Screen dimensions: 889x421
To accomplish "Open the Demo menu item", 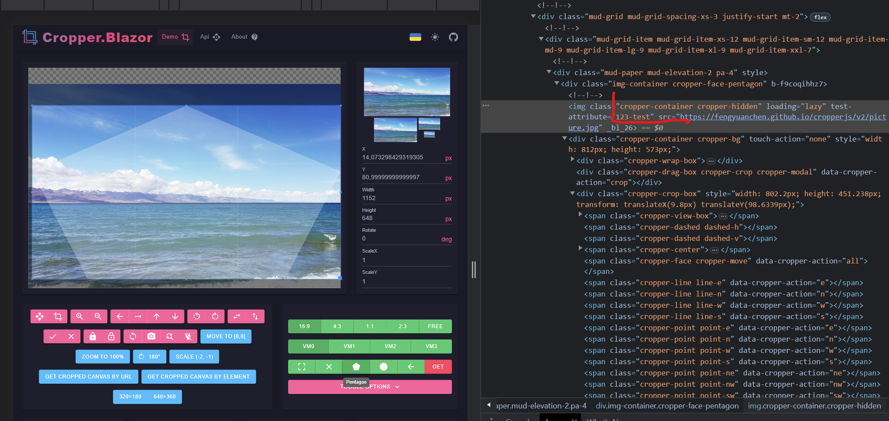I will pos(174,37).
